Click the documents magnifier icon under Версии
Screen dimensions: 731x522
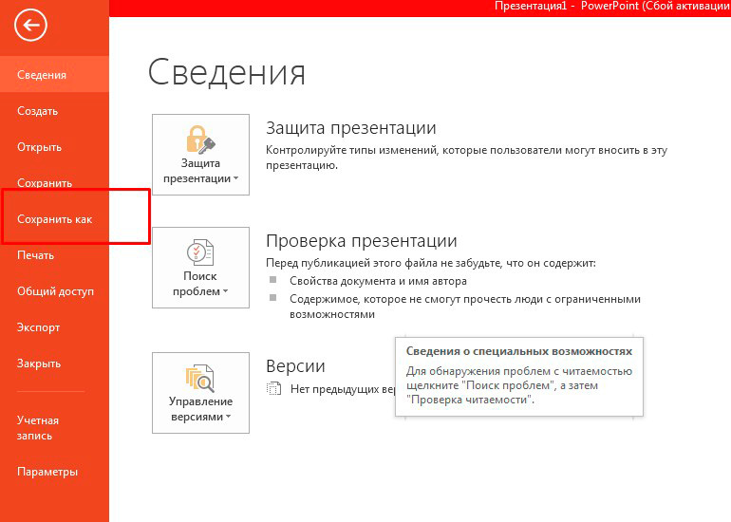coord(200,377)
